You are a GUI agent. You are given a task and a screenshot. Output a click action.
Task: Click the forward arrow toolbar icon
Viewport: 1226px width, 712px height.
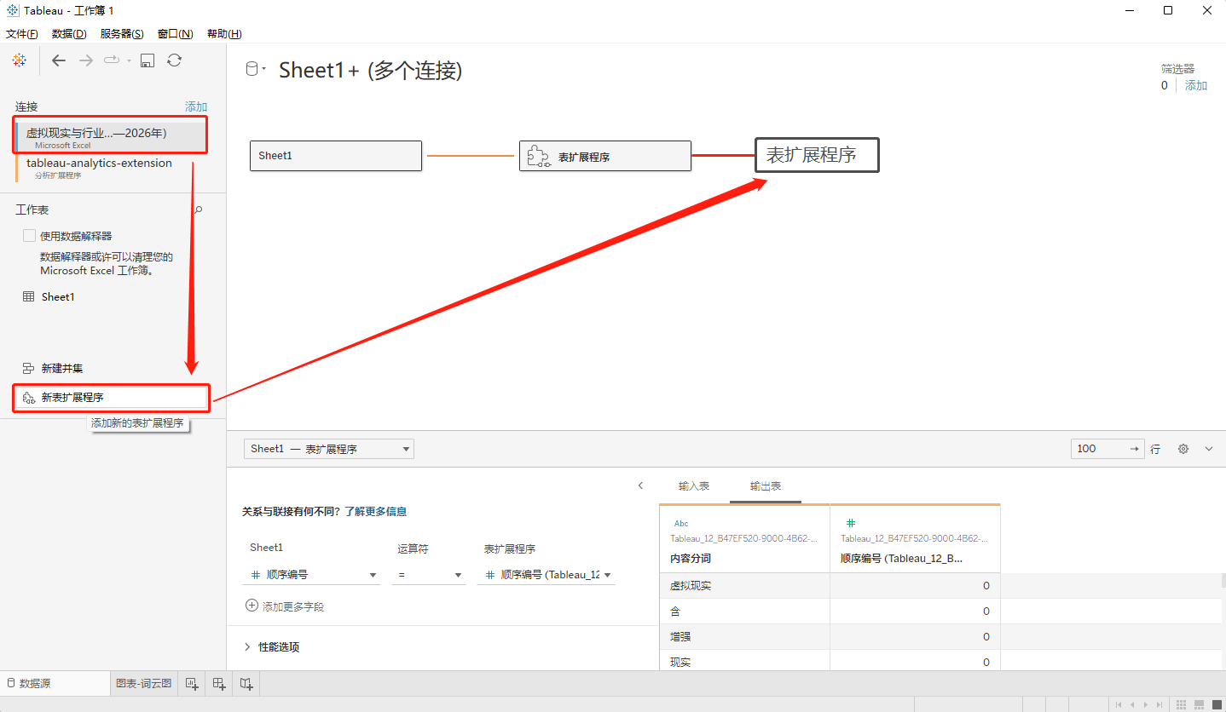(x=86, y=60)
